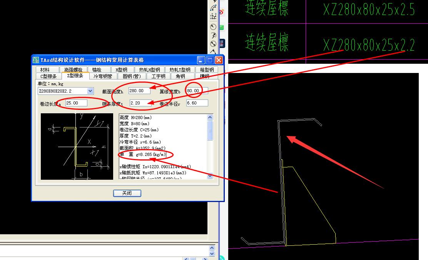Viewport: 428px width, 260px height.
Task: Select the result line 宽度 B=80(mm)
Action: click(135, 124)
